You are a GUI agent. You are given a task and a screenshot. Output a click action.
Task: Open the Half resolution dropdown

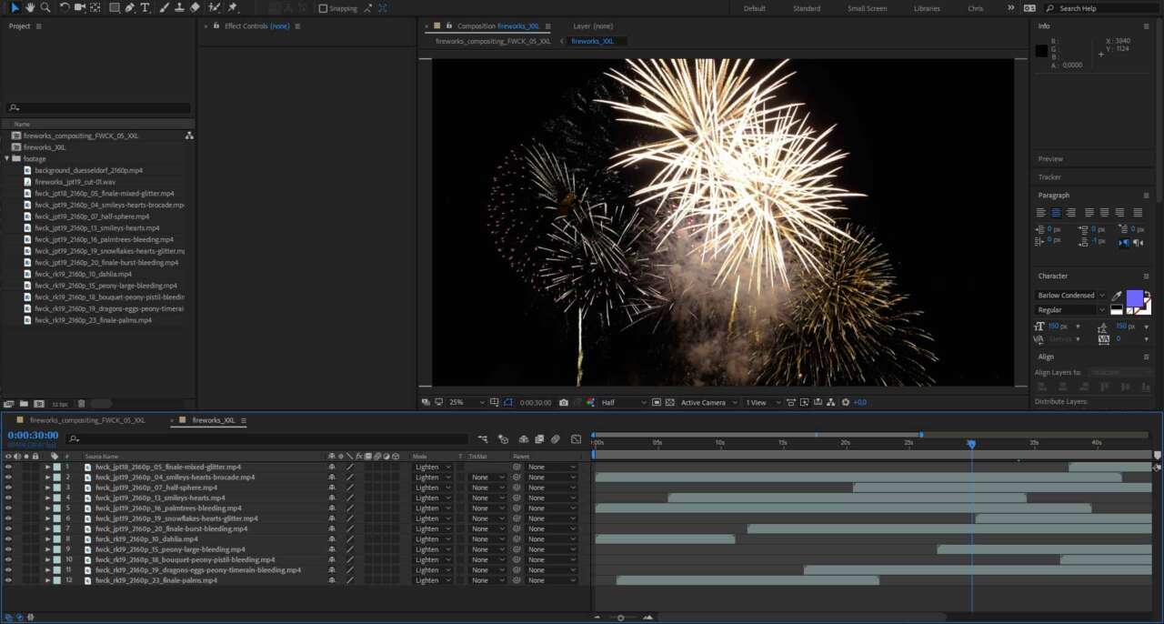624,402
